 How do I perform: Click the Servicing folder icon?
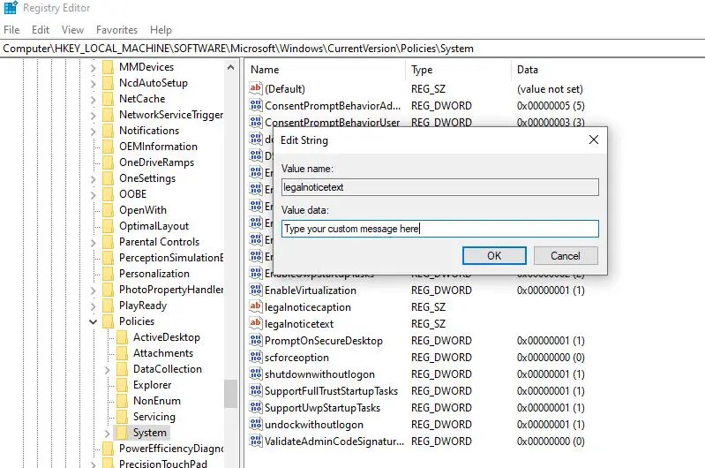[122, 416]
